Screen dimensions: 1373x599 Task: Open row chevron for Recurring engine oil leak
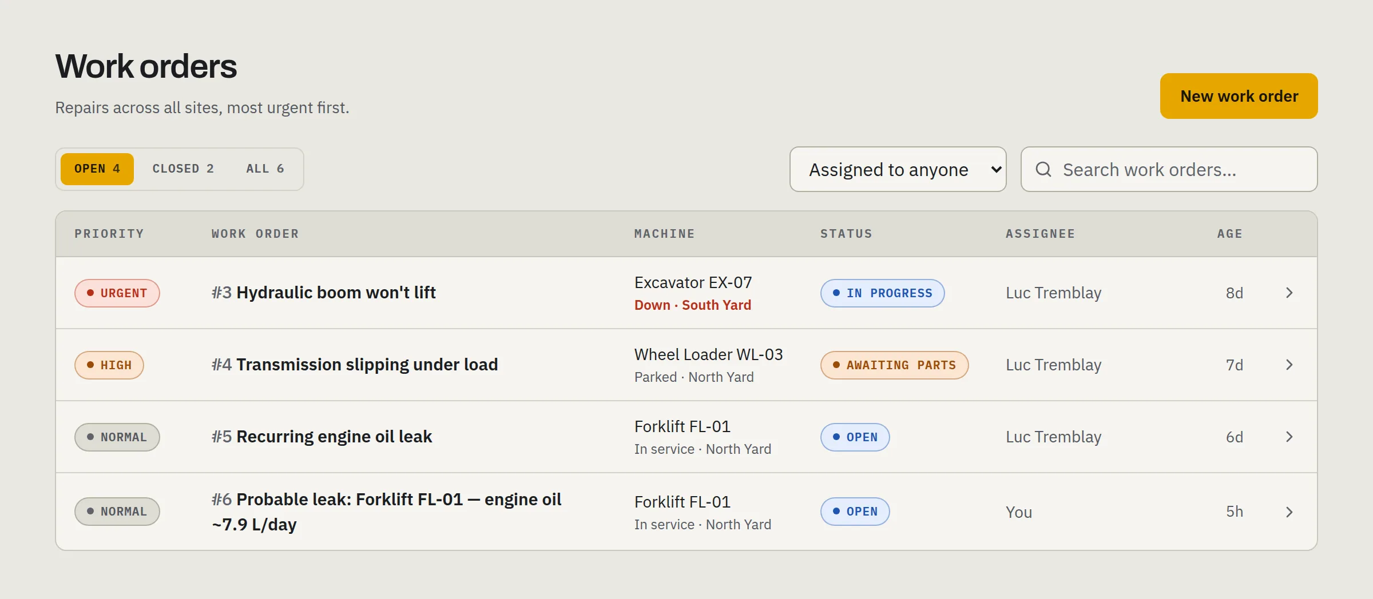pos(1289,437)
